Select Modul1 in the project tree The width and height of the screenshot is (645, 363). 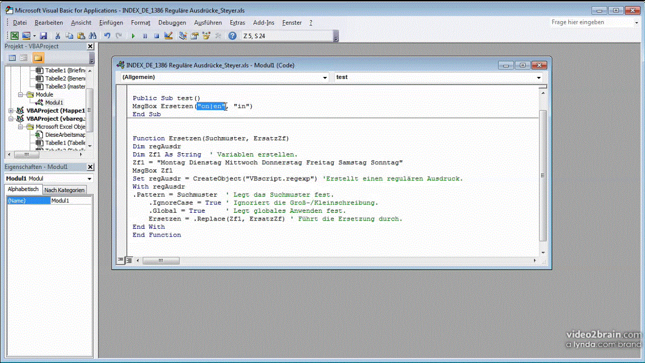tap(54, 103)
